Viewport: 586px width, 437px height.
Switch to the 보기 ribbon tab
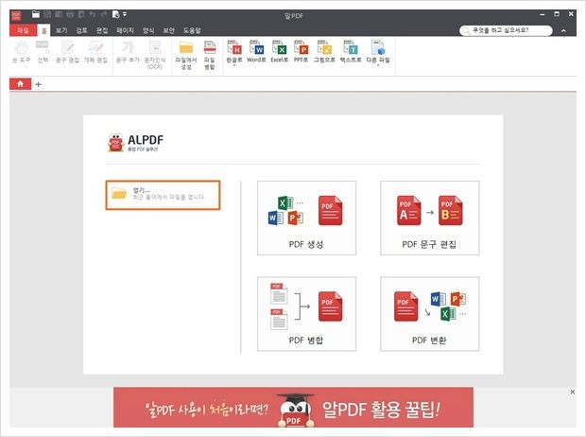[61, 30]
